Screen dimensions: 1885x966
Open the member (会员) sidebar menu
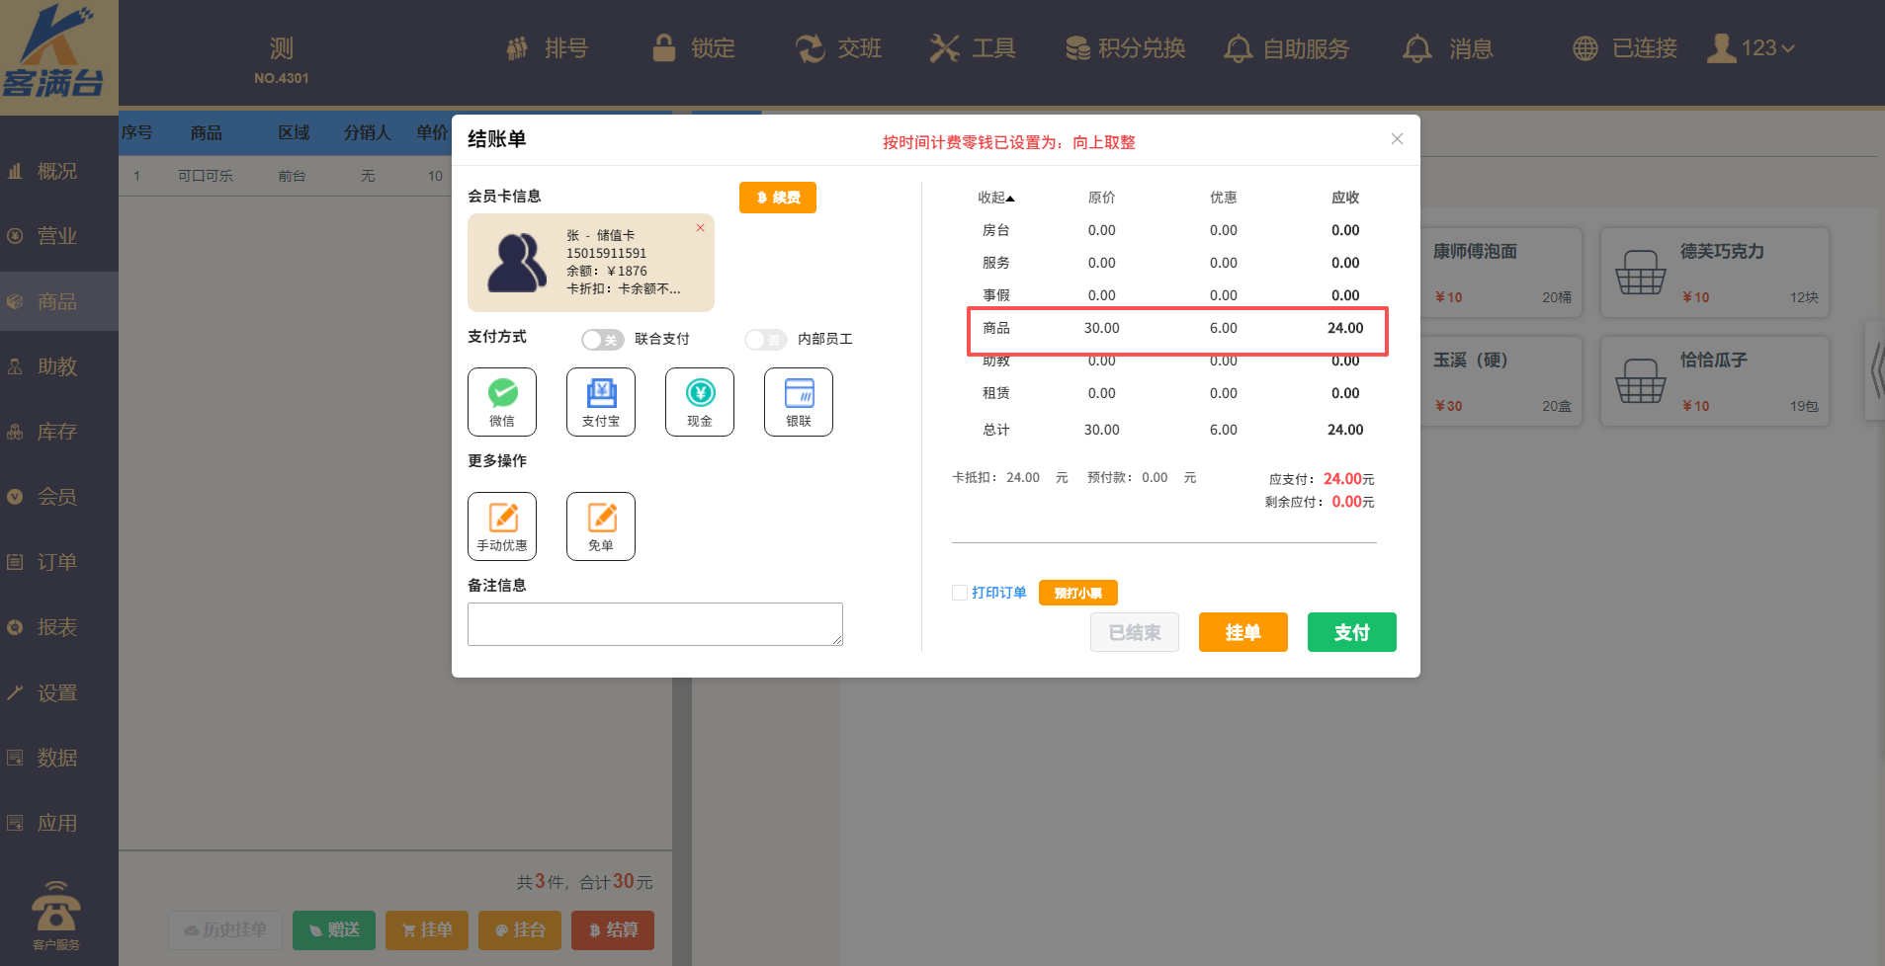(x=56, y=497)
